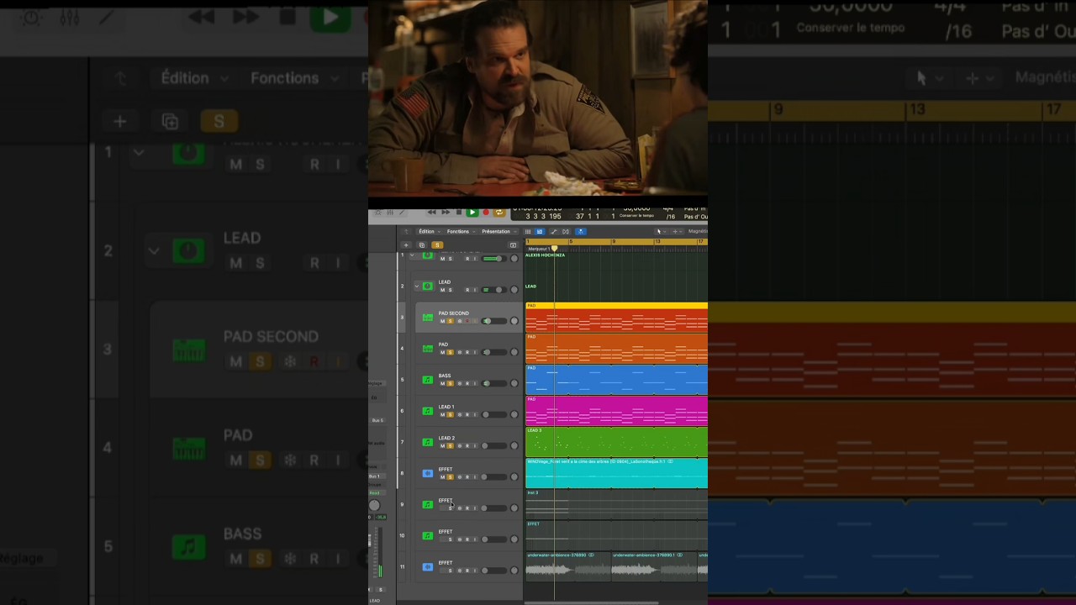
Task: Freeze the LEAD 2 track using its snowflake button
Action: tap(459, 445)
